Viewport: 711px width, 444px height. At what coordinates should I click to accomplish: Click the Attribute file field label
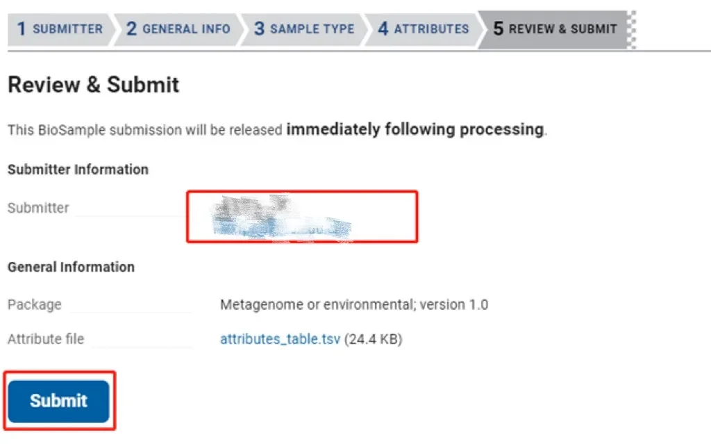click(x=46, y=340)
